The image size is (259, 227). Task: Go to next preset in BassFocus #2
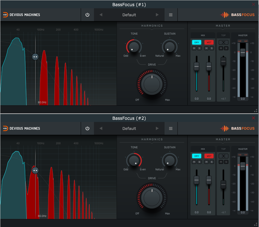(157, 128)
